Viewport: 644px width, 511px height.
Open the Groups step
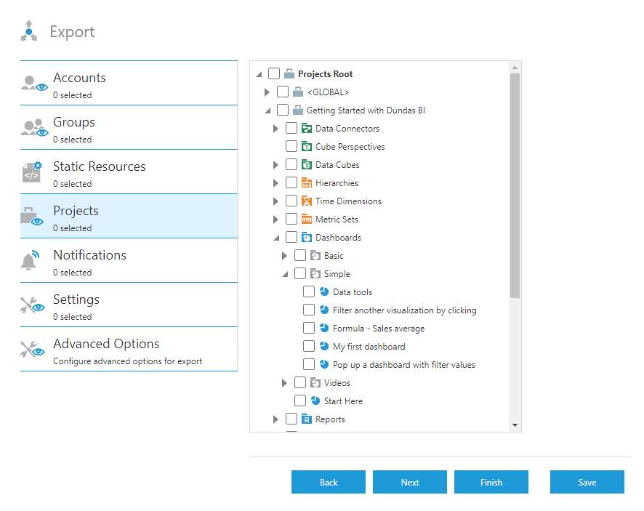tap(129, 128)
